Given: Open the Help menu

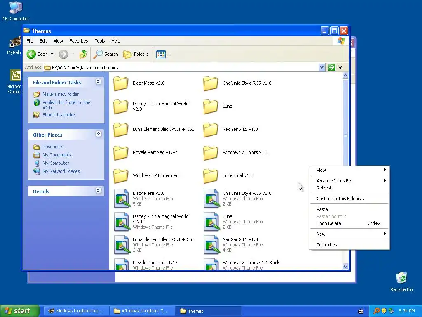Looking at the screenshot, I should coord(116,41).
